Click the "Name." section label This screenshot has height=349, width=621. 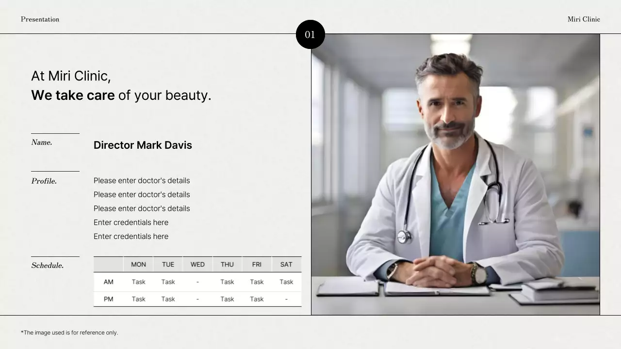pos(42,143)
